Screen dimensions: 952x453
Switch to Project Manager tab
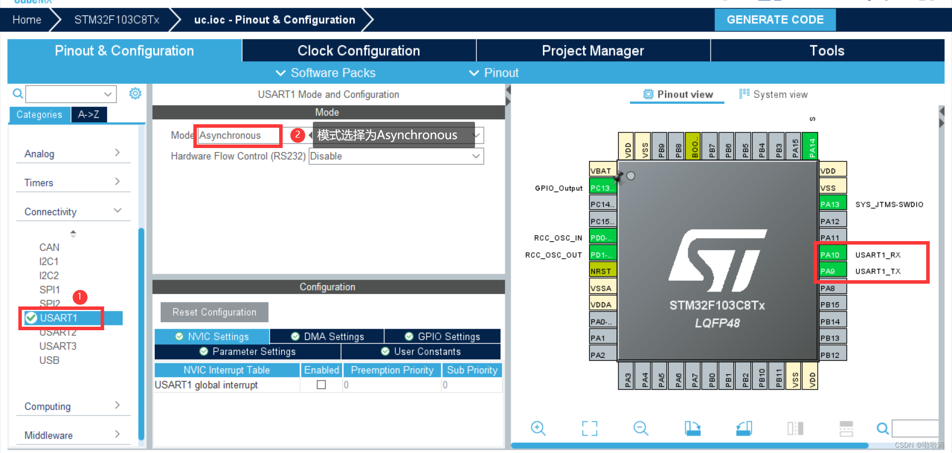[x=593, y=50]
